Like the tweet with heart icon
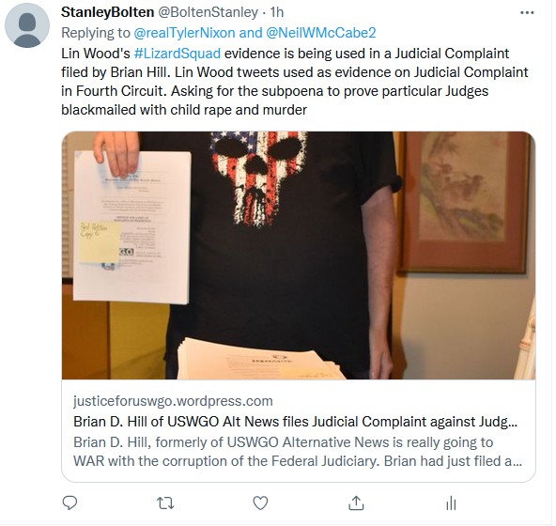The height and width of the screenshot is (526, 556). pos(261,503)
